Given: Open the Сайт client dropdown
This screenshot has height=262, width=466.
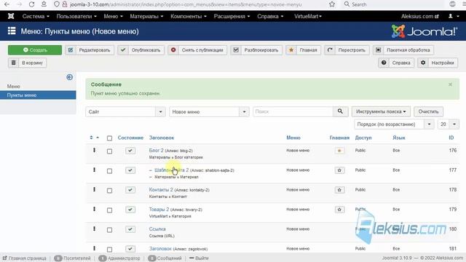Looking at the screenshot, I should click(x=125, y=111).
